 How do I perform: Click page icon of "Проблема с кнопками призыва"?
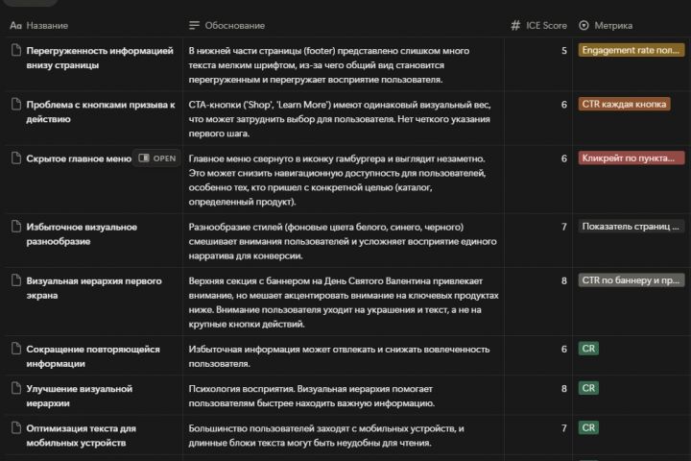pos(15,104)
